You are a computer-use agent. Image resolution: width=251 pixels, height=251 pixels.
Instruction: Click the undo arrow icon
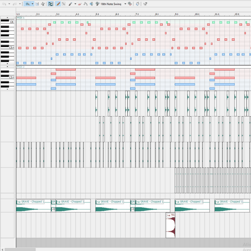[x=4, y=3]
